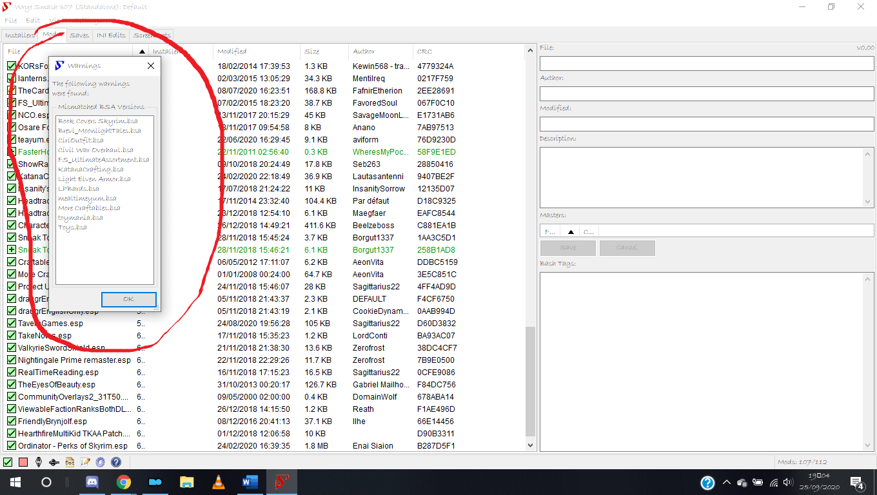Open Microsoft Word from the taskbar
The image size is (877, 495).
coord(250,482)
